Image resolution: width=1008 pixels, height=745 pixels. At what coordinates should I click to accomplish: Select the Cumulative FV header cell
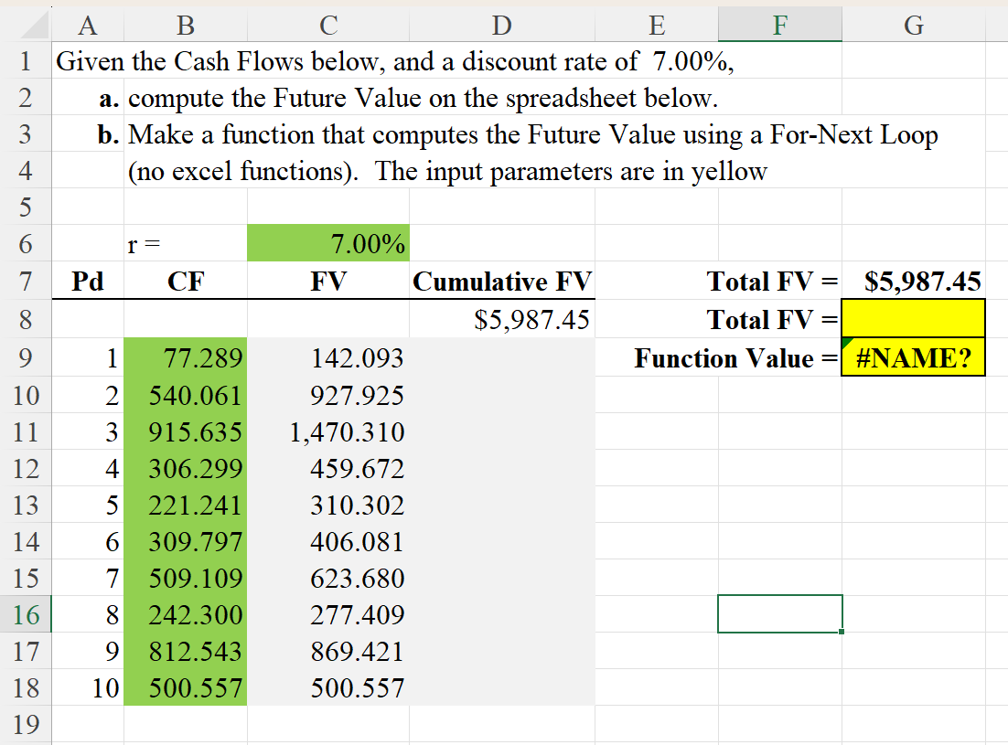click(x=501, y=282)
